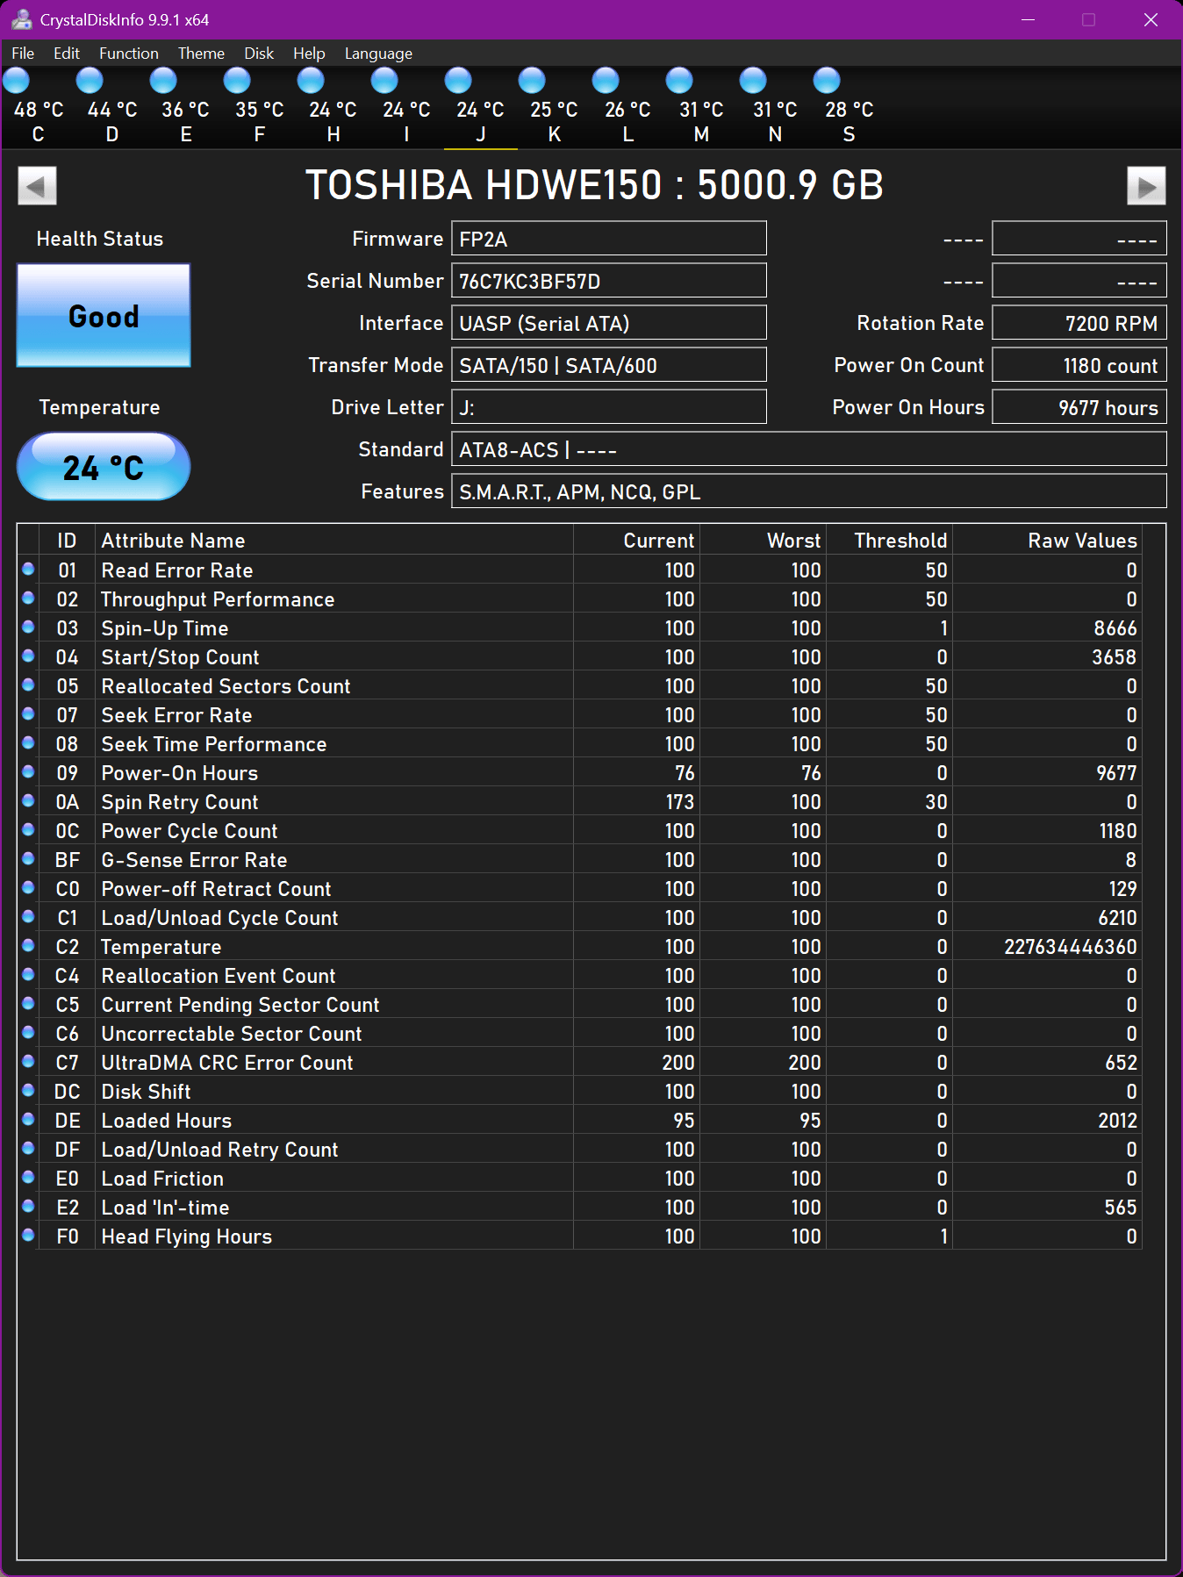
Task: Click status dot for Loaded Hours
Action: click(28, 1120)
